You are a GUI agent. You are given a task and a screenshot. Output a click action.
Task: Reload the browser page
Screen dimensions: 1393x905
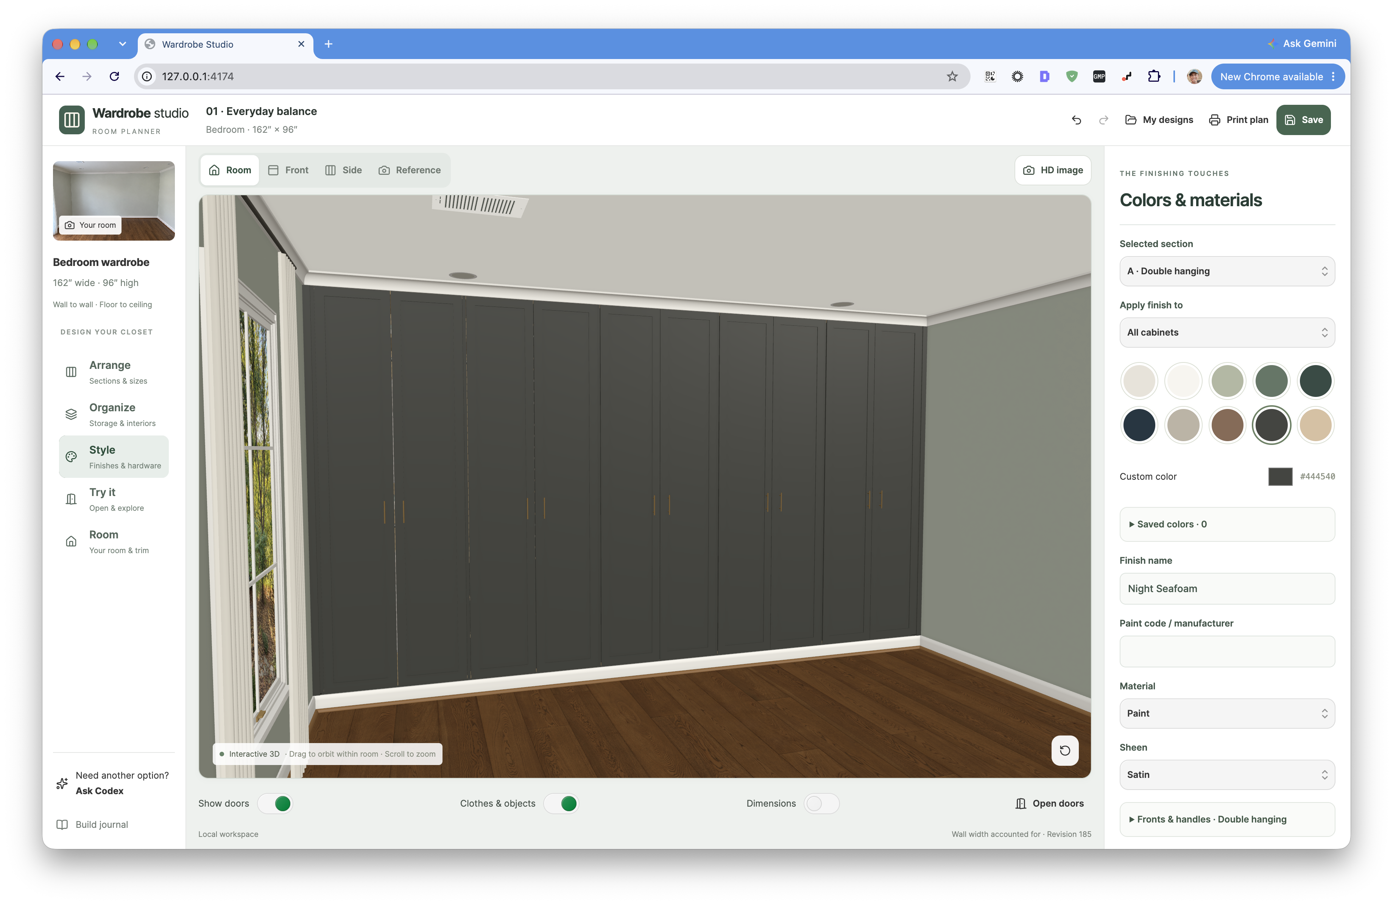(115, 77)
